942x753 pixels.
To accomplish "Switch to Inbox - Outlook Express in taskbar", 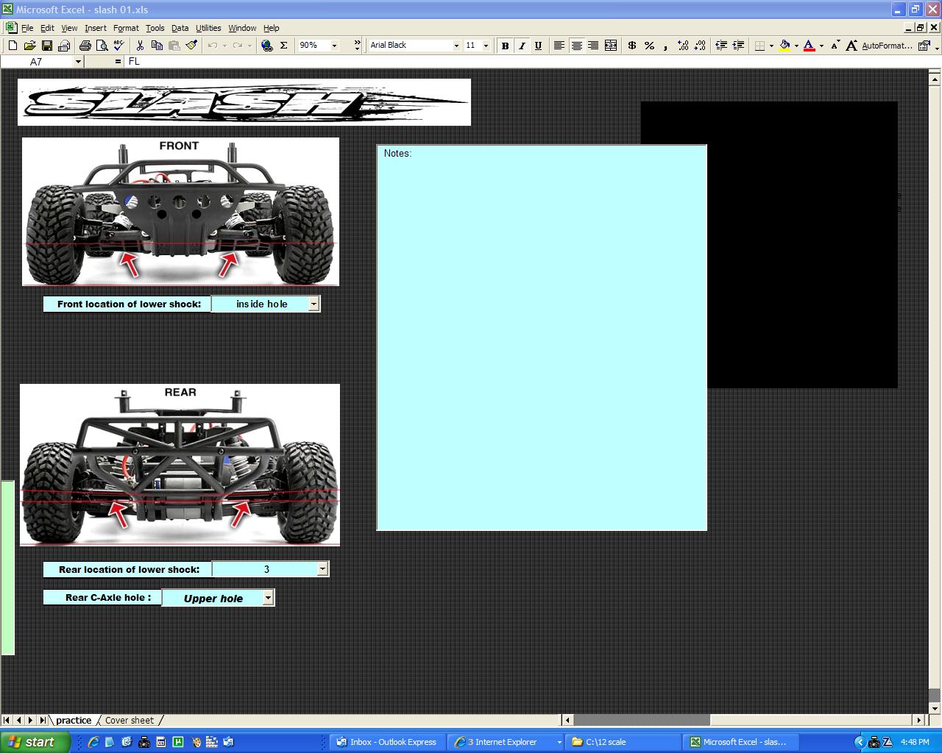I will [x=386, y=742].
